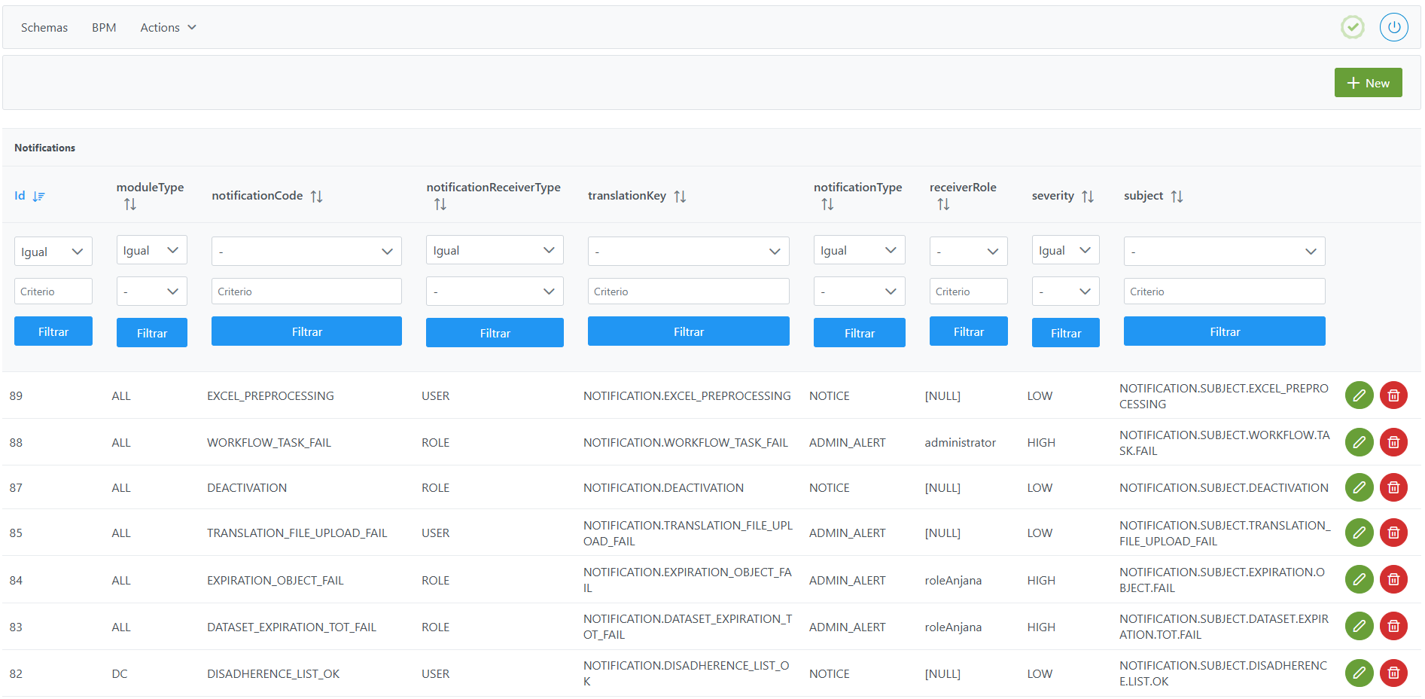
Task: Delete the TRANSLATION_FILE_UPLOAD_FAIL notification
Action: (1393, 533)
